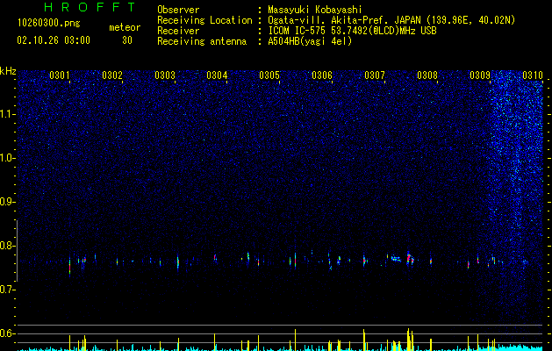Click the 0.7 frequency axis label
Image resolution: width=552 pixels, height=351 pixels.
coord(8,290)
